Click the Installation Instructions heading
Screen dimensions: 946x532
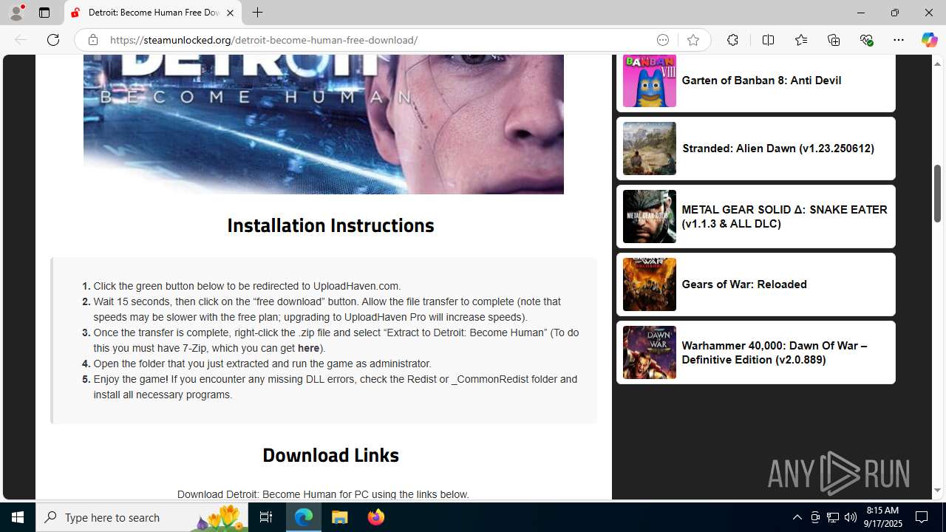330,225
